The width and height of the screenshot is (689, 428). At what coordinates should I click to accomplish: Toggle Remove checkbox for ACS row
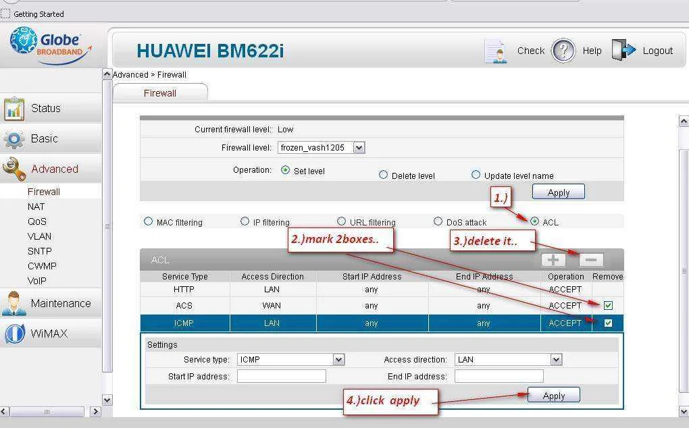coord(608,306)
